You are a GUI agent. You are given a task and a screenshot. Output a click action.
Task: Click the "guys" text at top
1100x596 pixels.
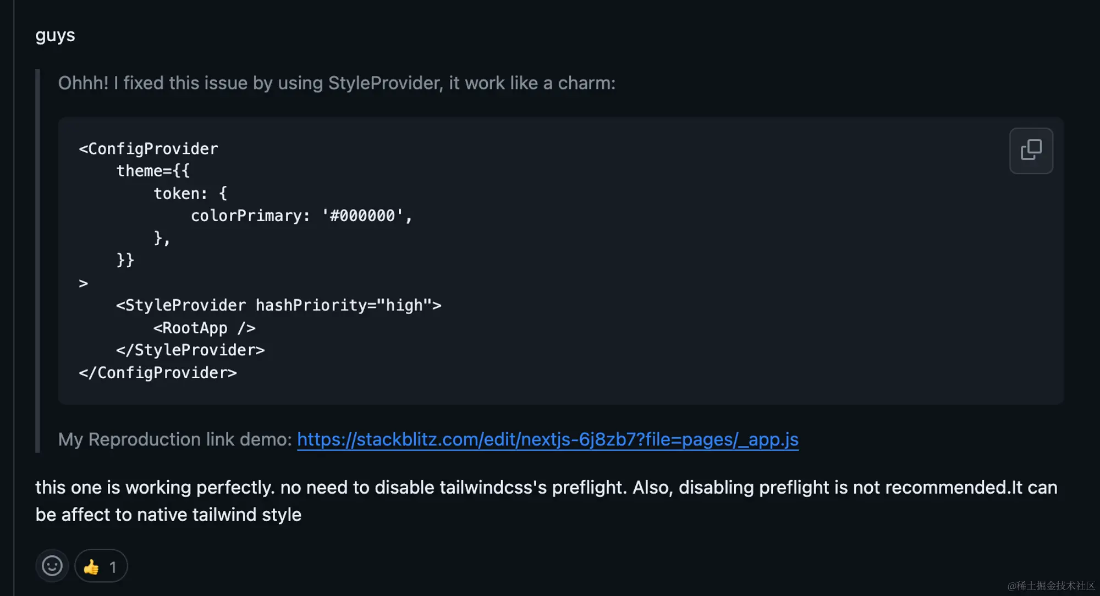[55, 35]
